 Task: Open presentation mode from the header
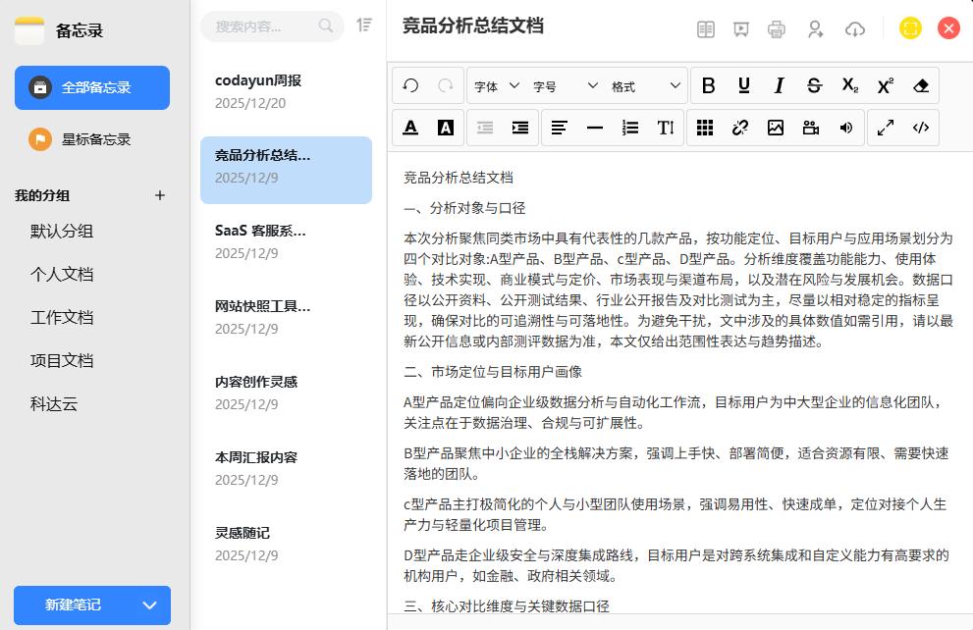tap(740, 28)
